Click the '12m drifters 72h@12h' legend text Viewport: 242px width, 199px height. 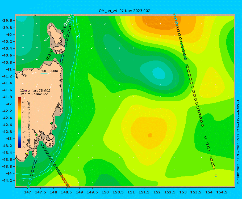(x=36, y=90)
